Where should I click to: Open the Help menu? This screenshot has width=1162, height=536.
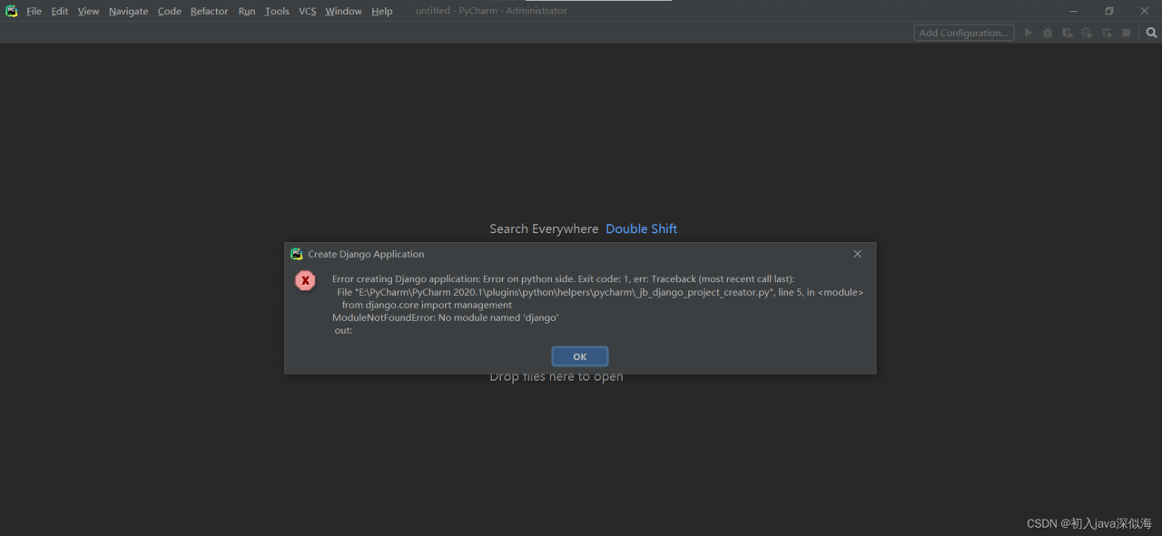coord(382,11)
